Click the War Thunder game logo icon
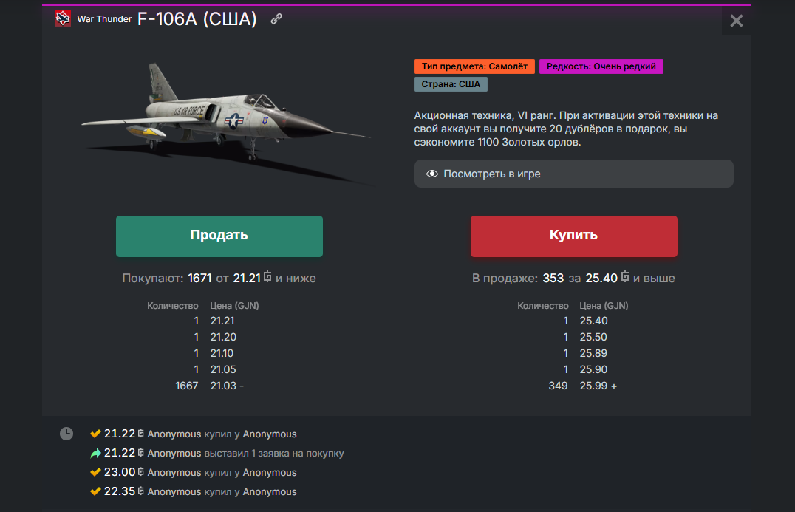 point(63,18)
